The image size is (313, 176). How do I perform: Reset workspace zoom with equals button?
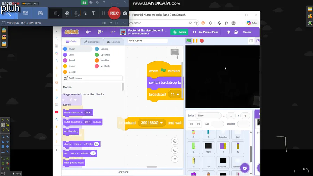point(175,159)
